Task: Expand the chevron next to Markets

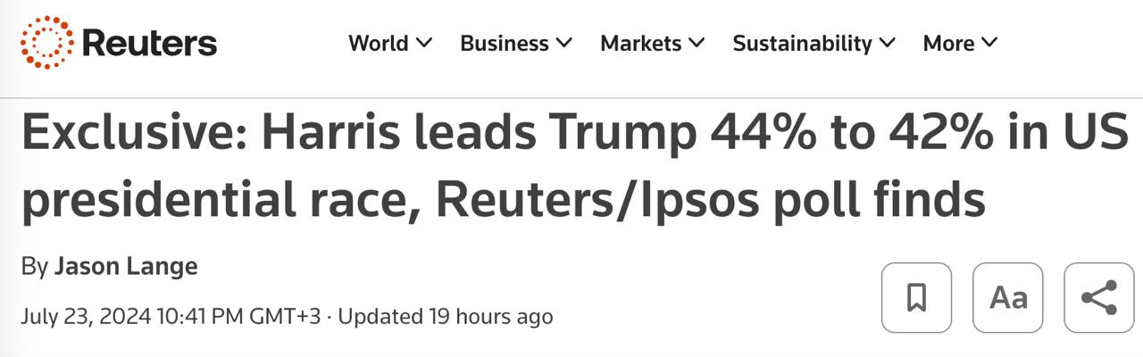Action: [x=697, y=43]
